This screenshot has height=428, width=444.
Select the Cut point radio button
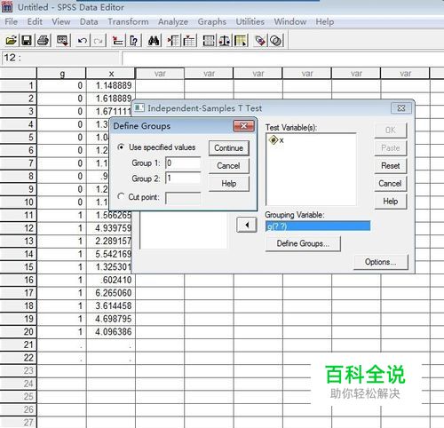[x=121, y=196]
